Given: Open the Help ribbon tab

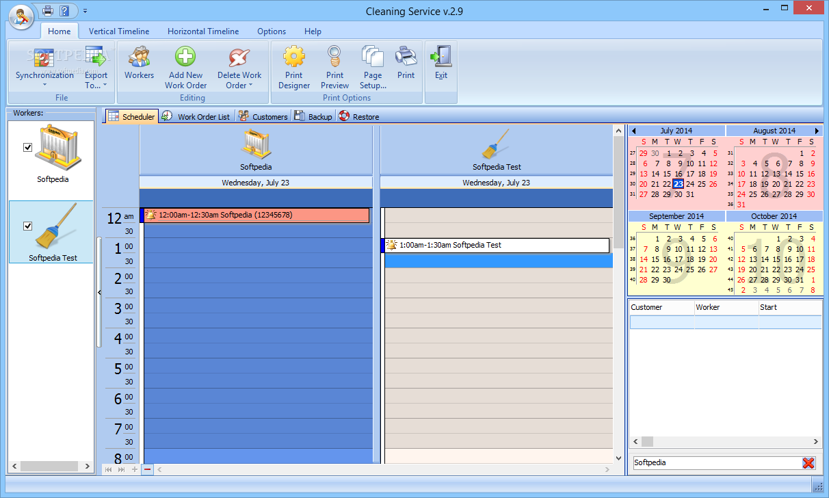Looking at the screenshot, I should click(x=313, y=31).
